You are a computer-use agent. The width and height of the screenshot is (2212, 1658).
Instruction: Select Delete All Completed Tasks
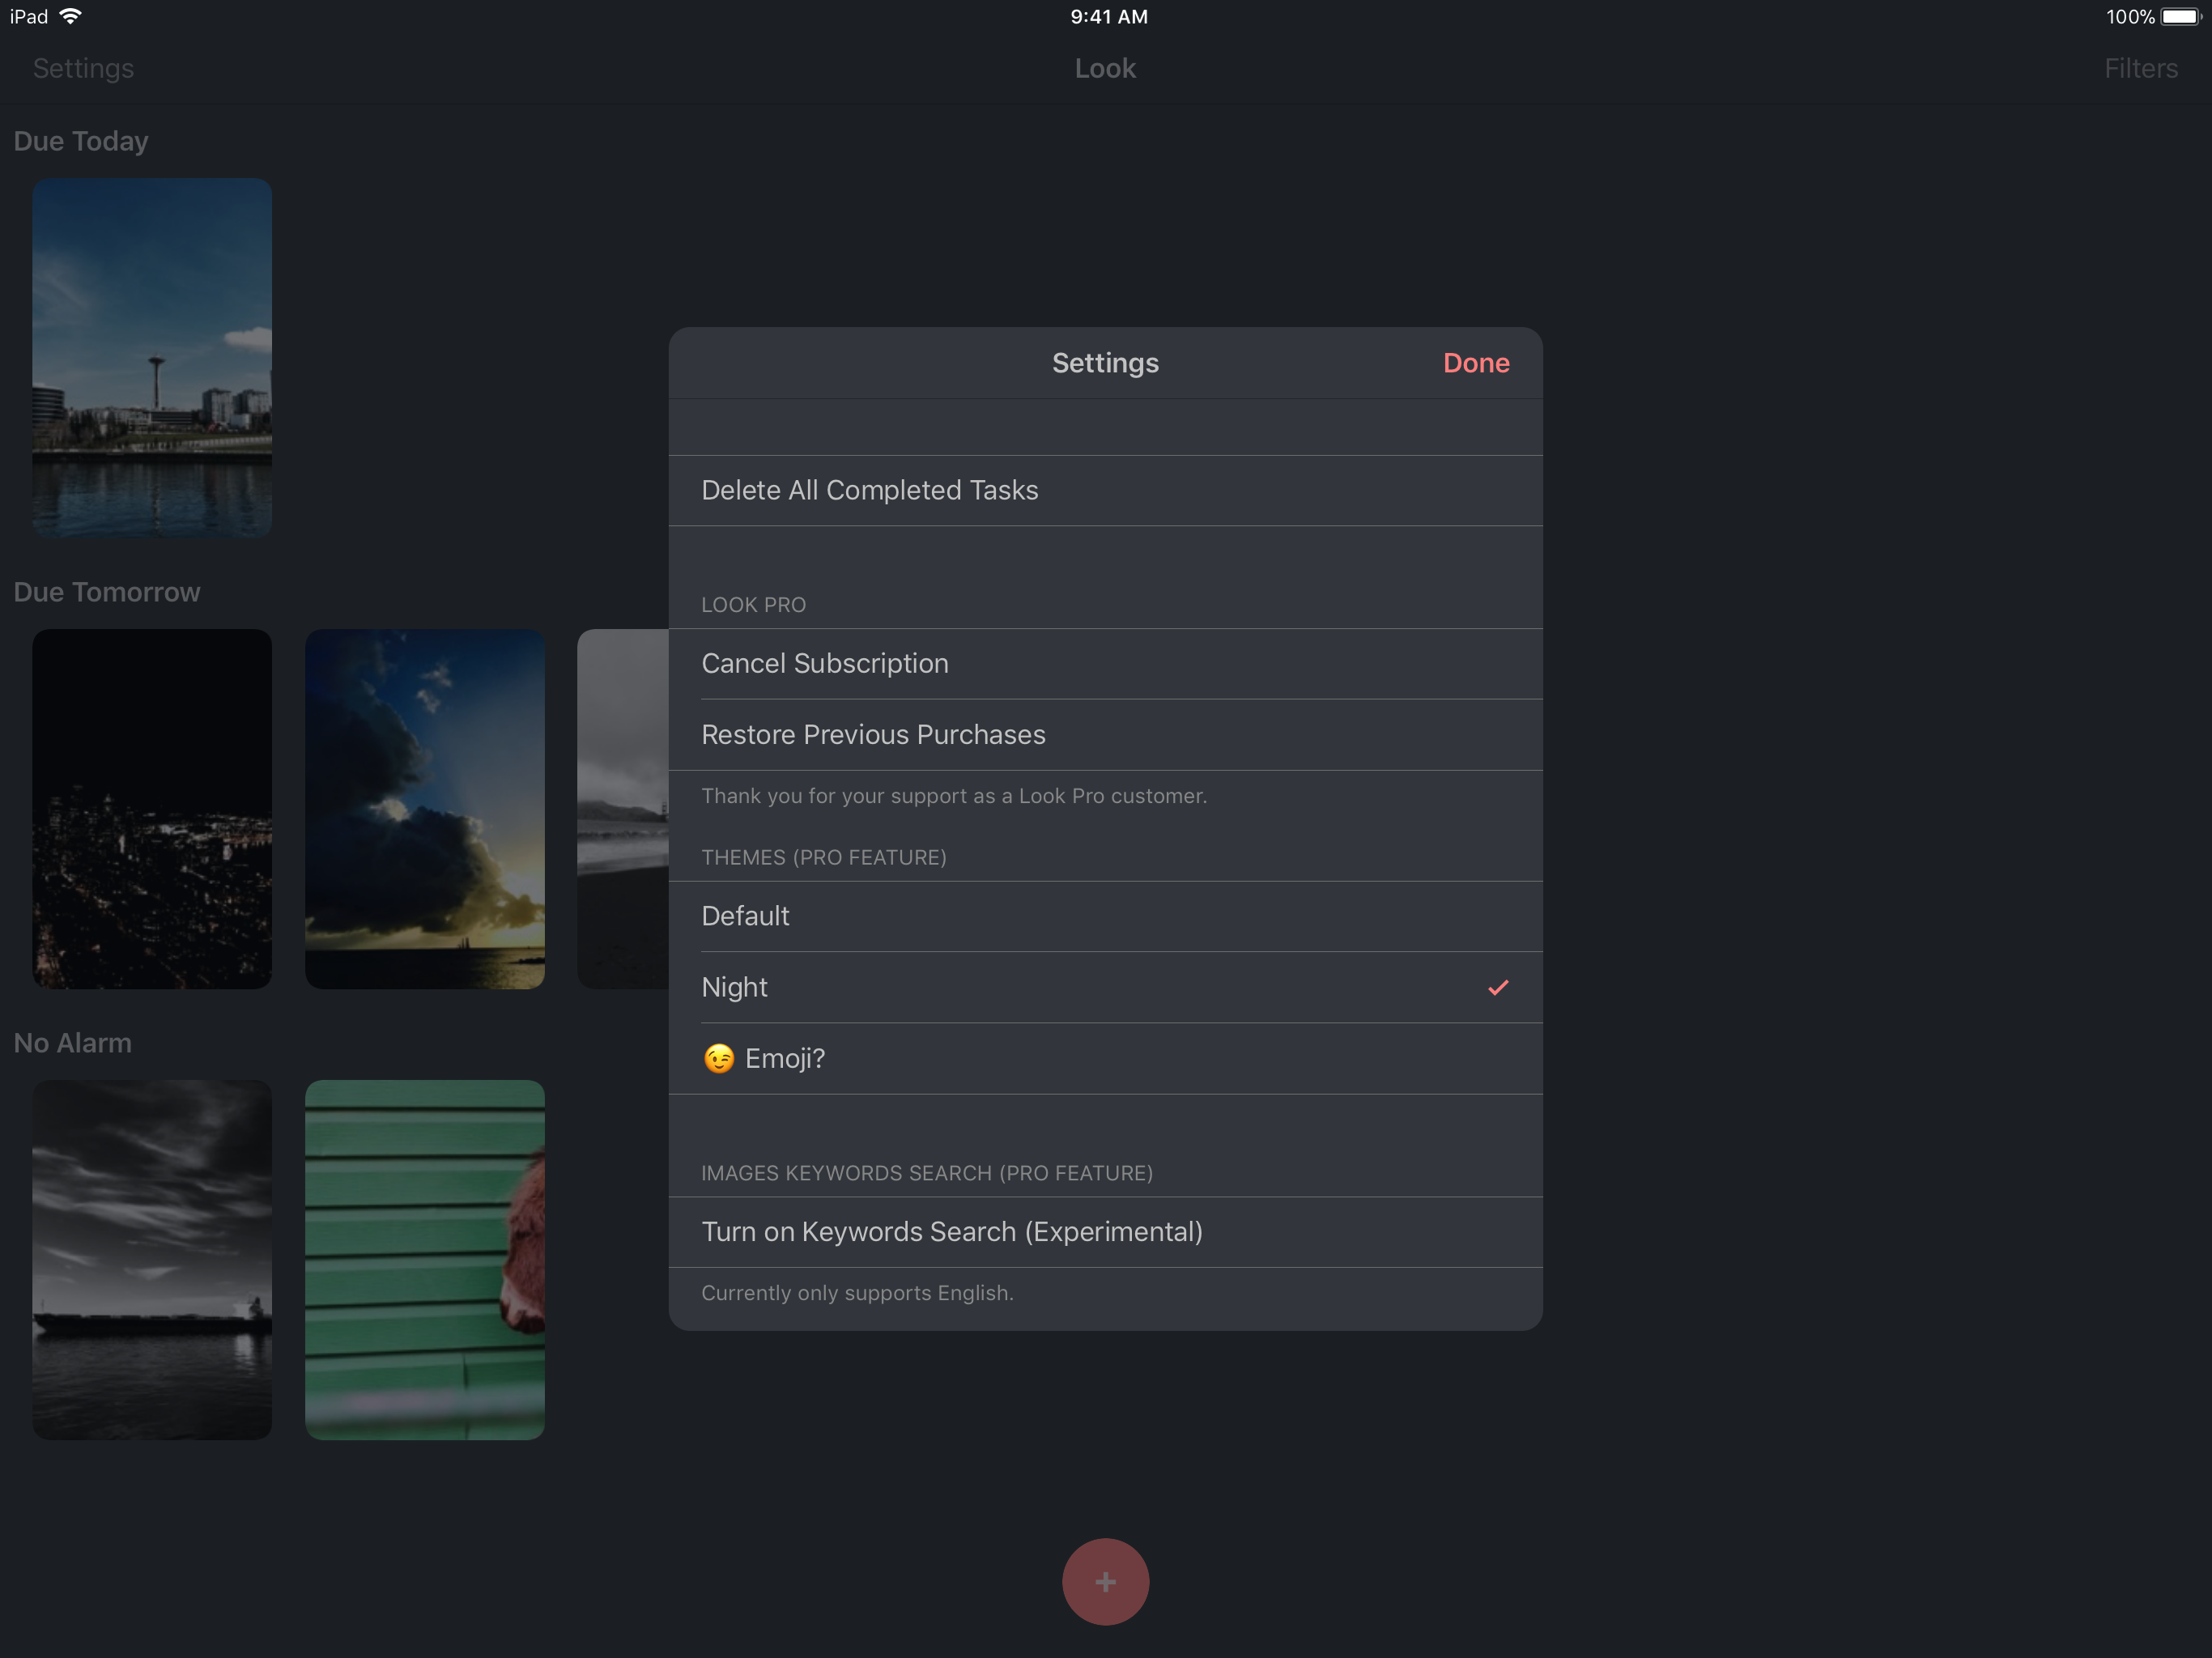pos(1105,490)
